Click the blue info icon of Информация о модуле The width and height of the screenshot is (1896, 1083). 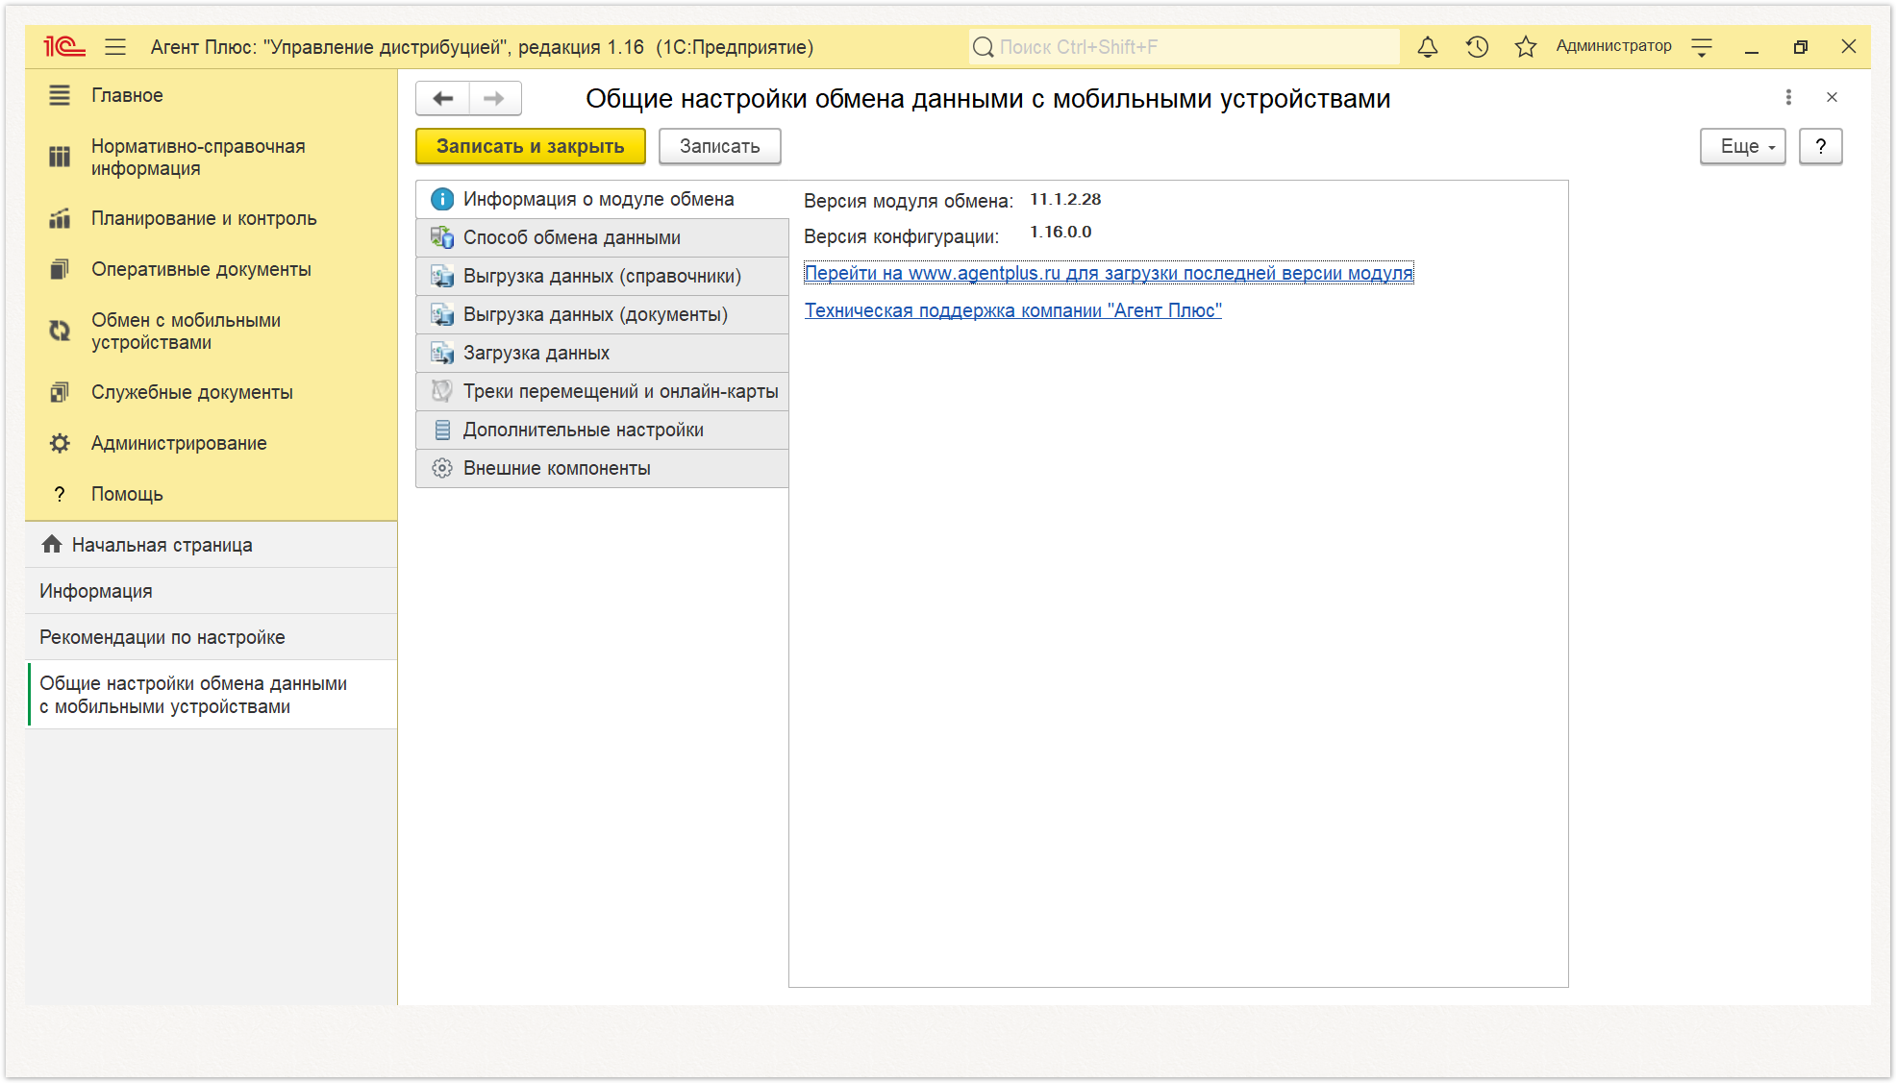(442, 199)
